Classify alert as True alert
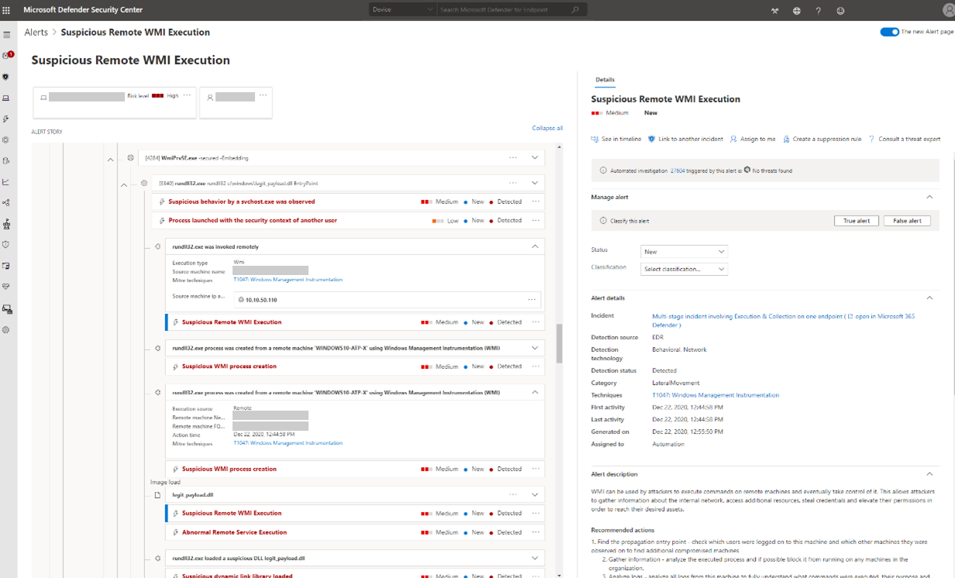The width and height of the screenshot is (955, 578). pos(856,220)
